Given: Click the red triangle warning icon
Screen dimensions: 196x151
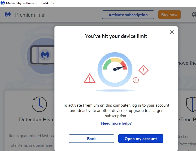Looking at the screenshot, I should click(x=89, y=79).
